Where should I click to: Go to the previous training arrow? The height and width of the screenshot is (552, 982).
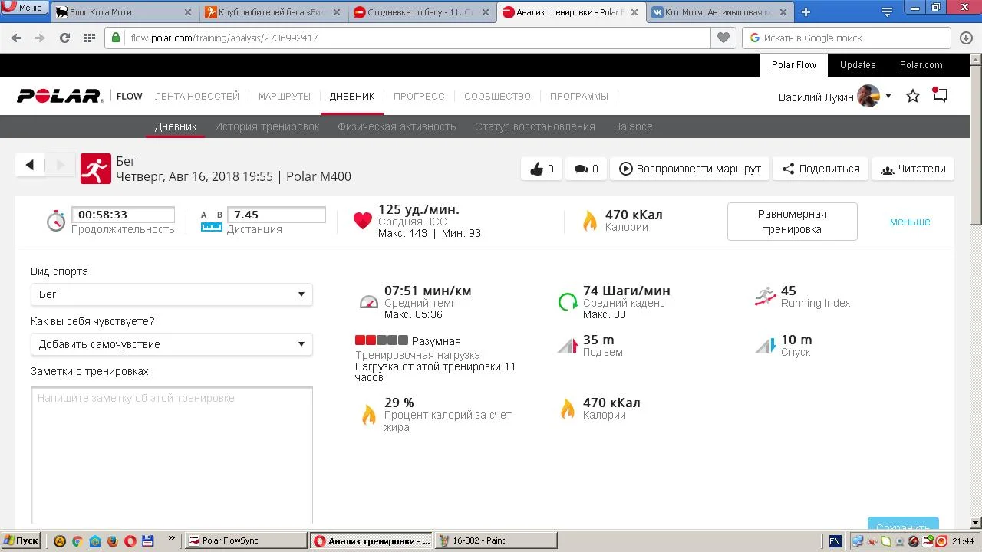(x=30, y=165)
